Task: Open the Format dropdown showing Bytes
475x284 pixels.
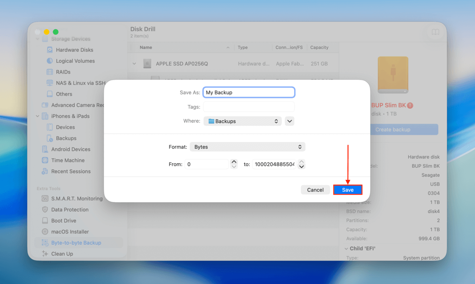Action: (247, 146)
